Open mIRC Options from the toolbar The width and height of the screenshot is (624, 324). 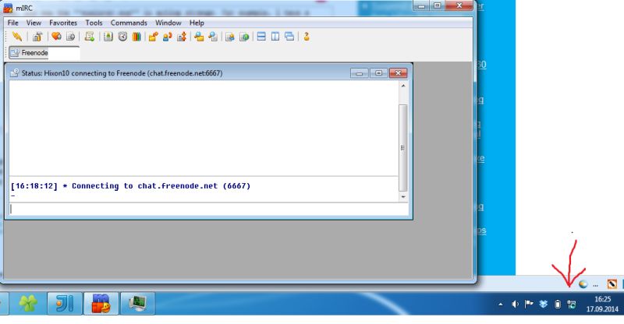point(37,37)
